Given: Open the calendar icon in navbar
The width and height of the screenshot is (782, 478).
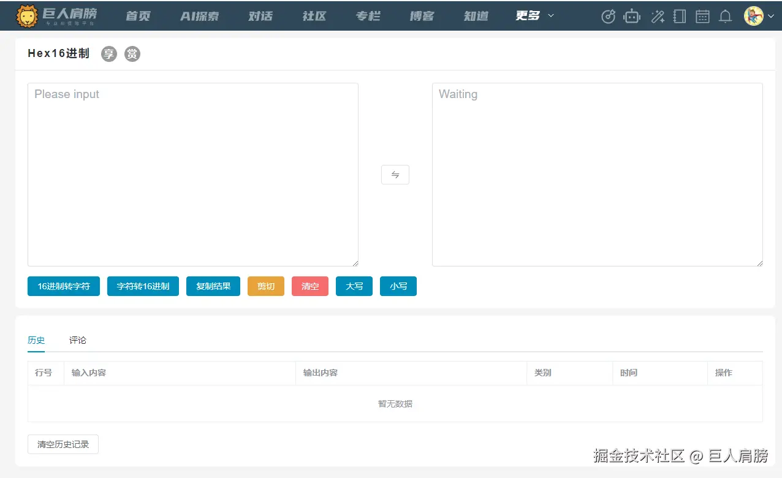Looking at the screenshot, I should coord(702,17).
